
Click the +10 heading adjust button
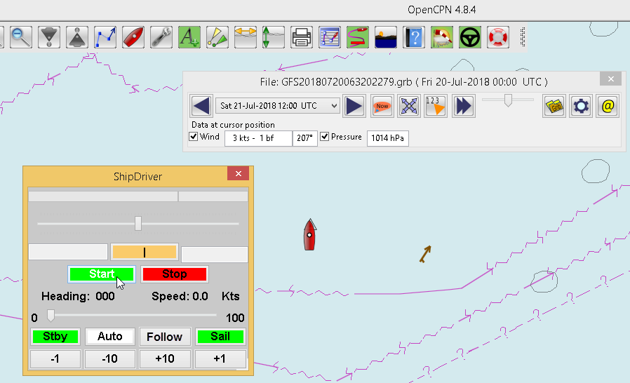[x=165, y=359]
